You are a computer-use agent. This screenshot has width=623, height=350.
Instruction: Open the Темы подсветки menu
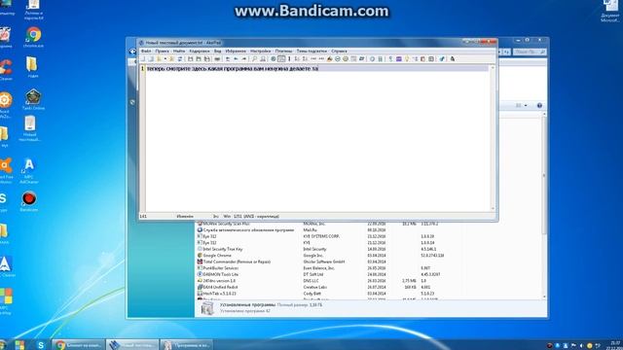(x=311, y=52)
